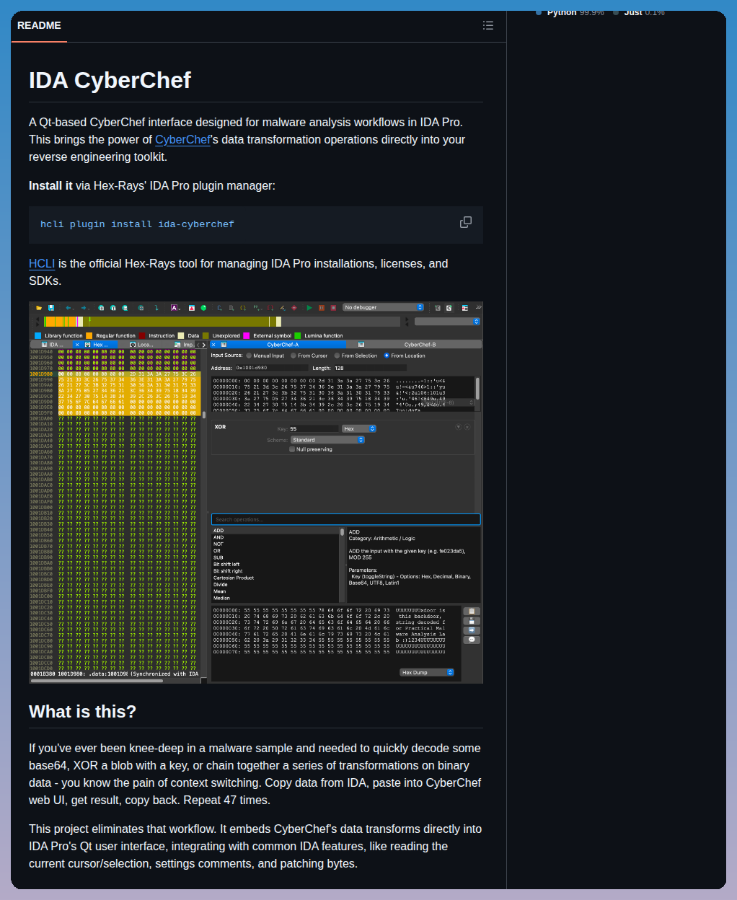Copy the hcli plugin install command

tap(466, 222)
